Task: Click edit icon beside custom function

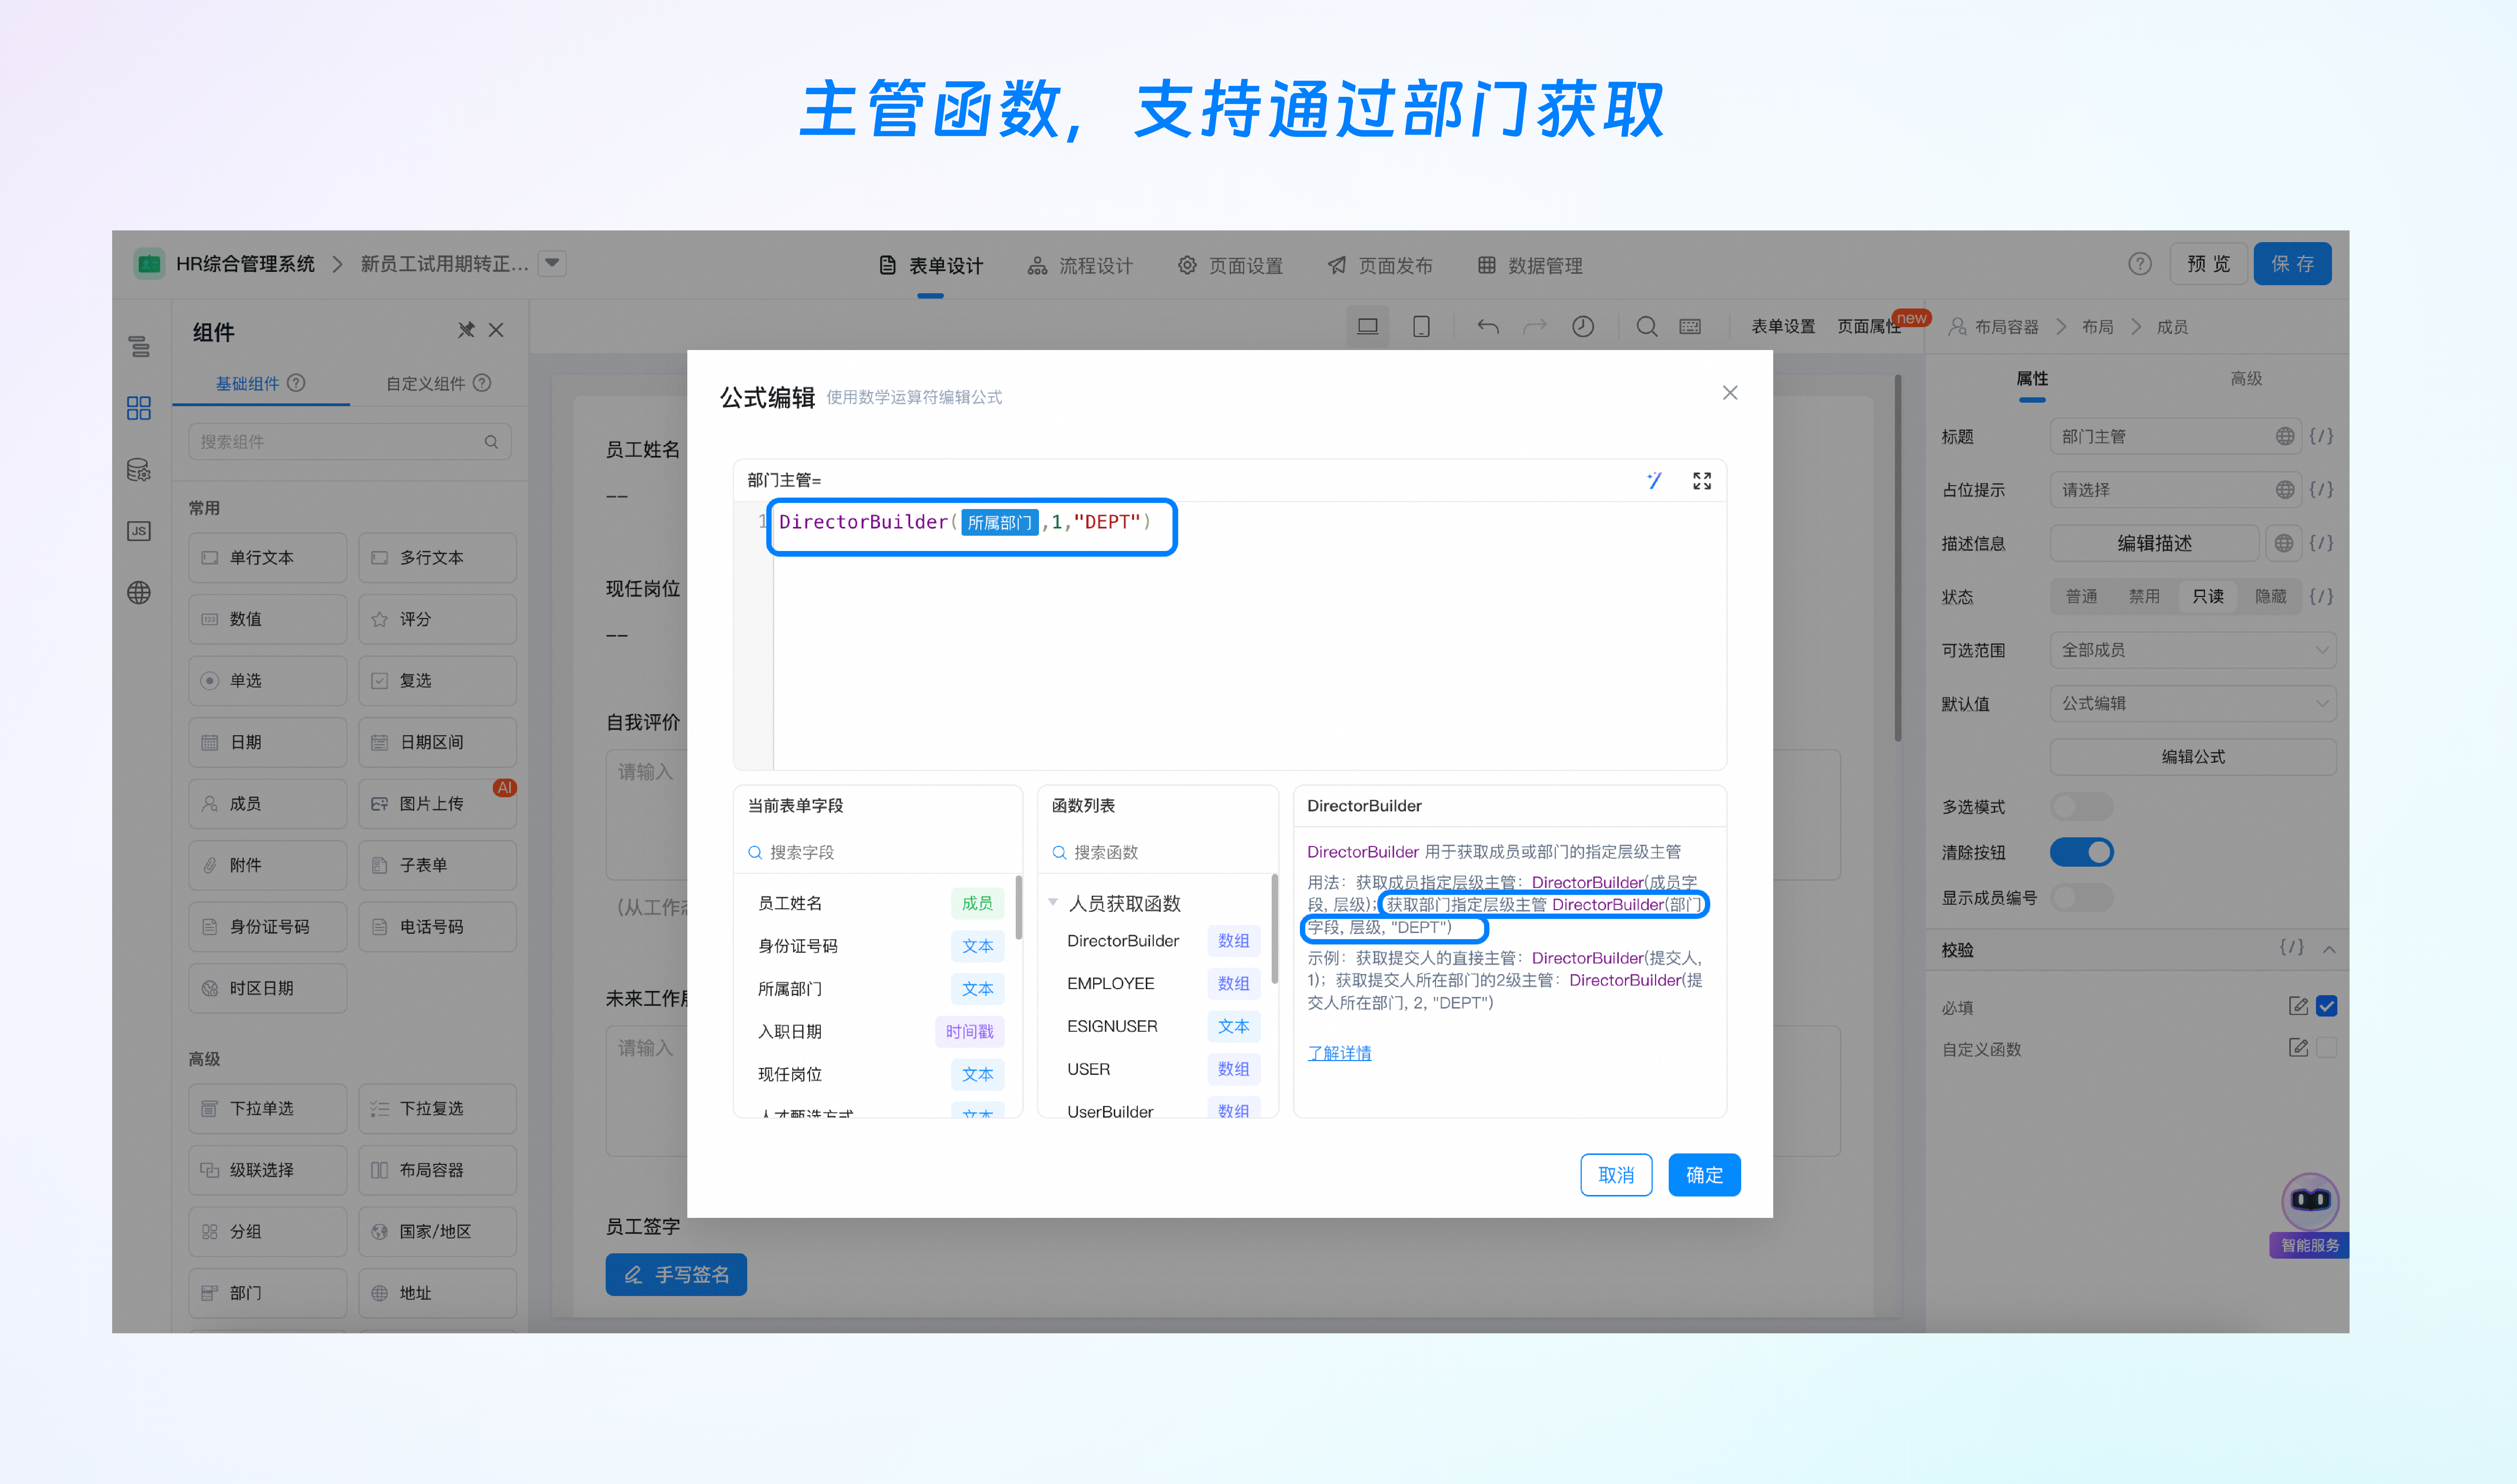Action: pos(2298,1048)
